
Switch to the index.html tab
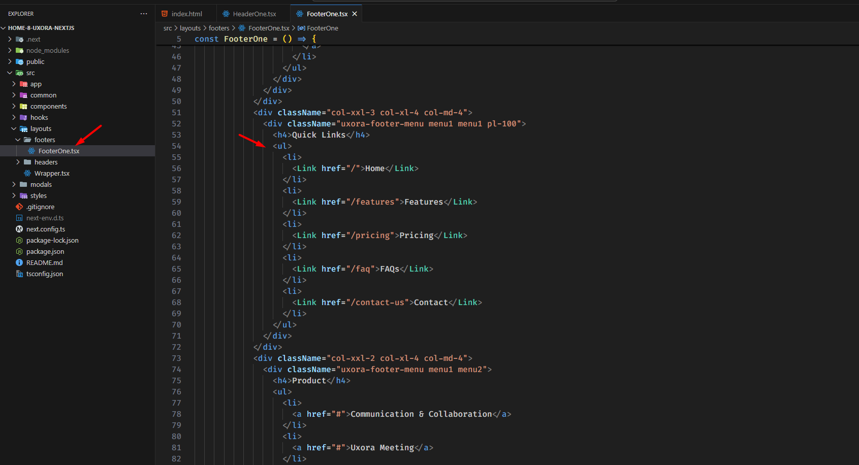click(186, 14)
